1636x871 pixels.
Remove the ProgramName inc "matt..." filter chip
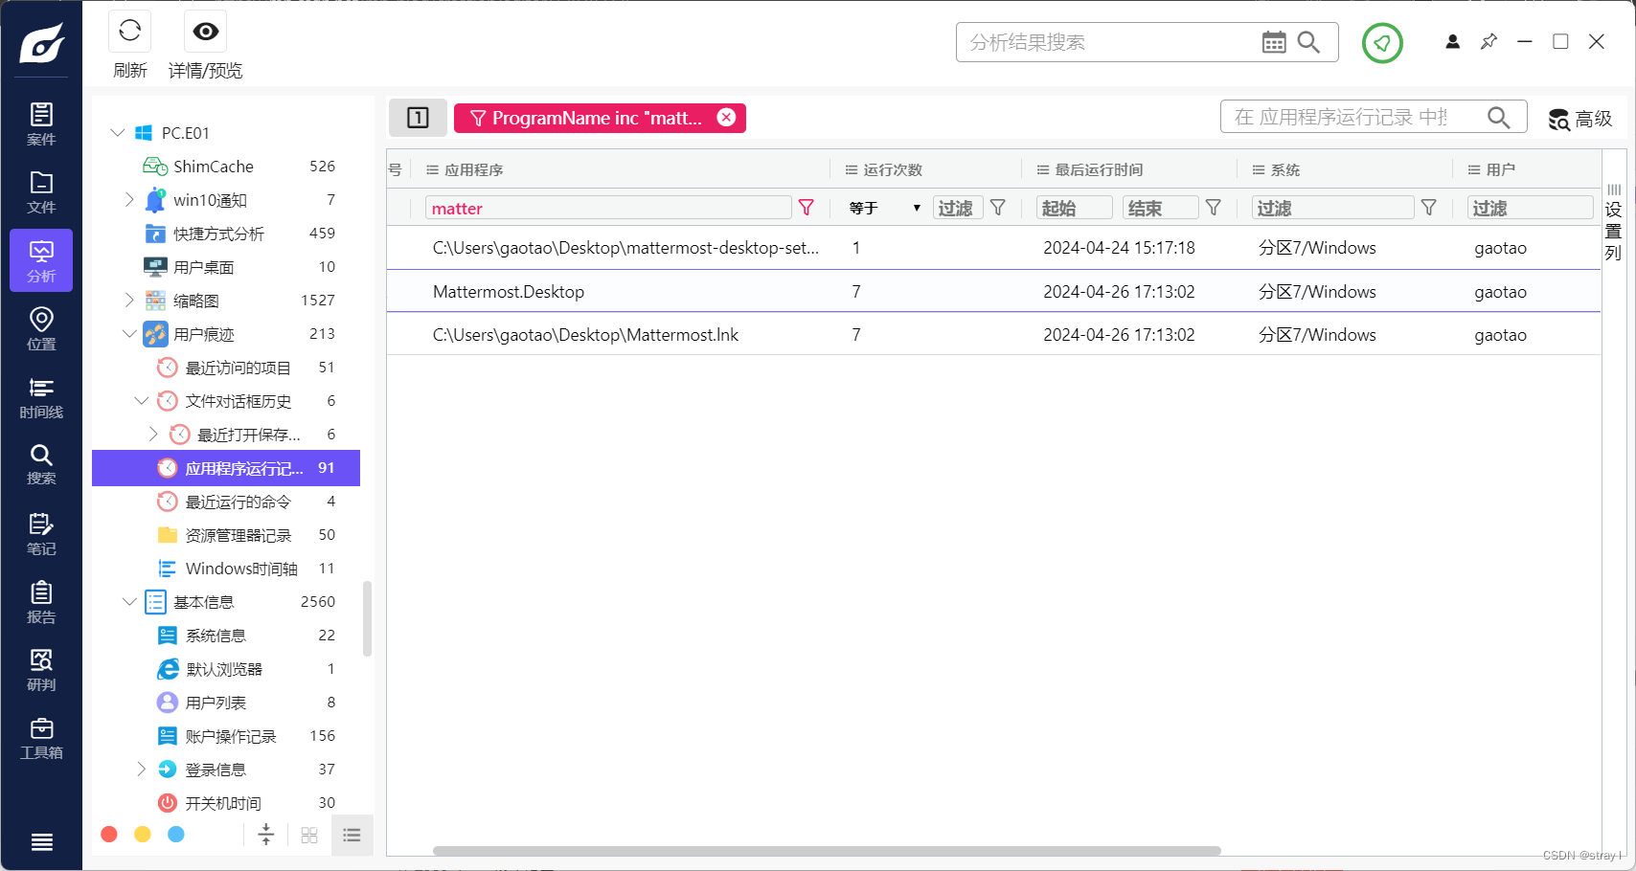click(726, 117)
